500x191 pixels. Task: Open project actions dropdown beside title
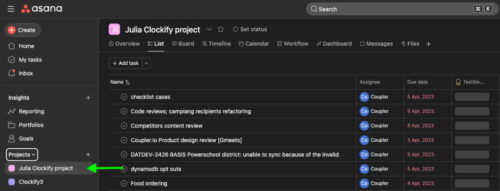point(209,29)
